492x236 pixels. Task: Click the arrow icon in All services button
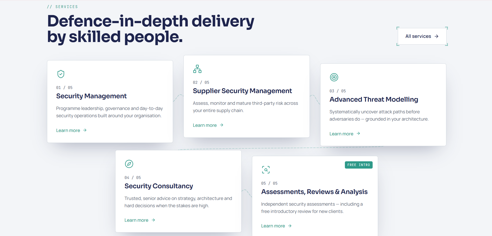coord(436,36)
